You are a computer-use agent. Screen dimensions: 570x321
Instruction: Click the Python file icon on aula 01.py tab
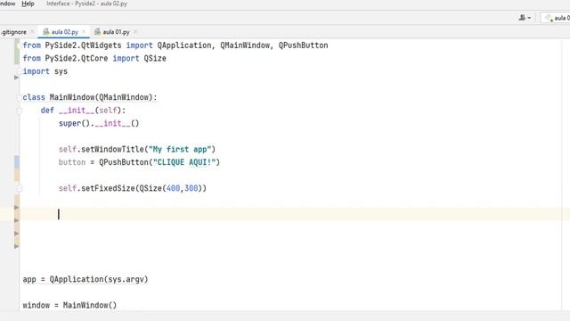[97, 32]
